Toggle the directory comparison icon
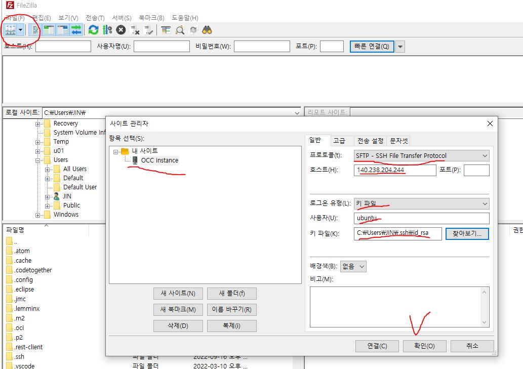 (x=180, y=30)
